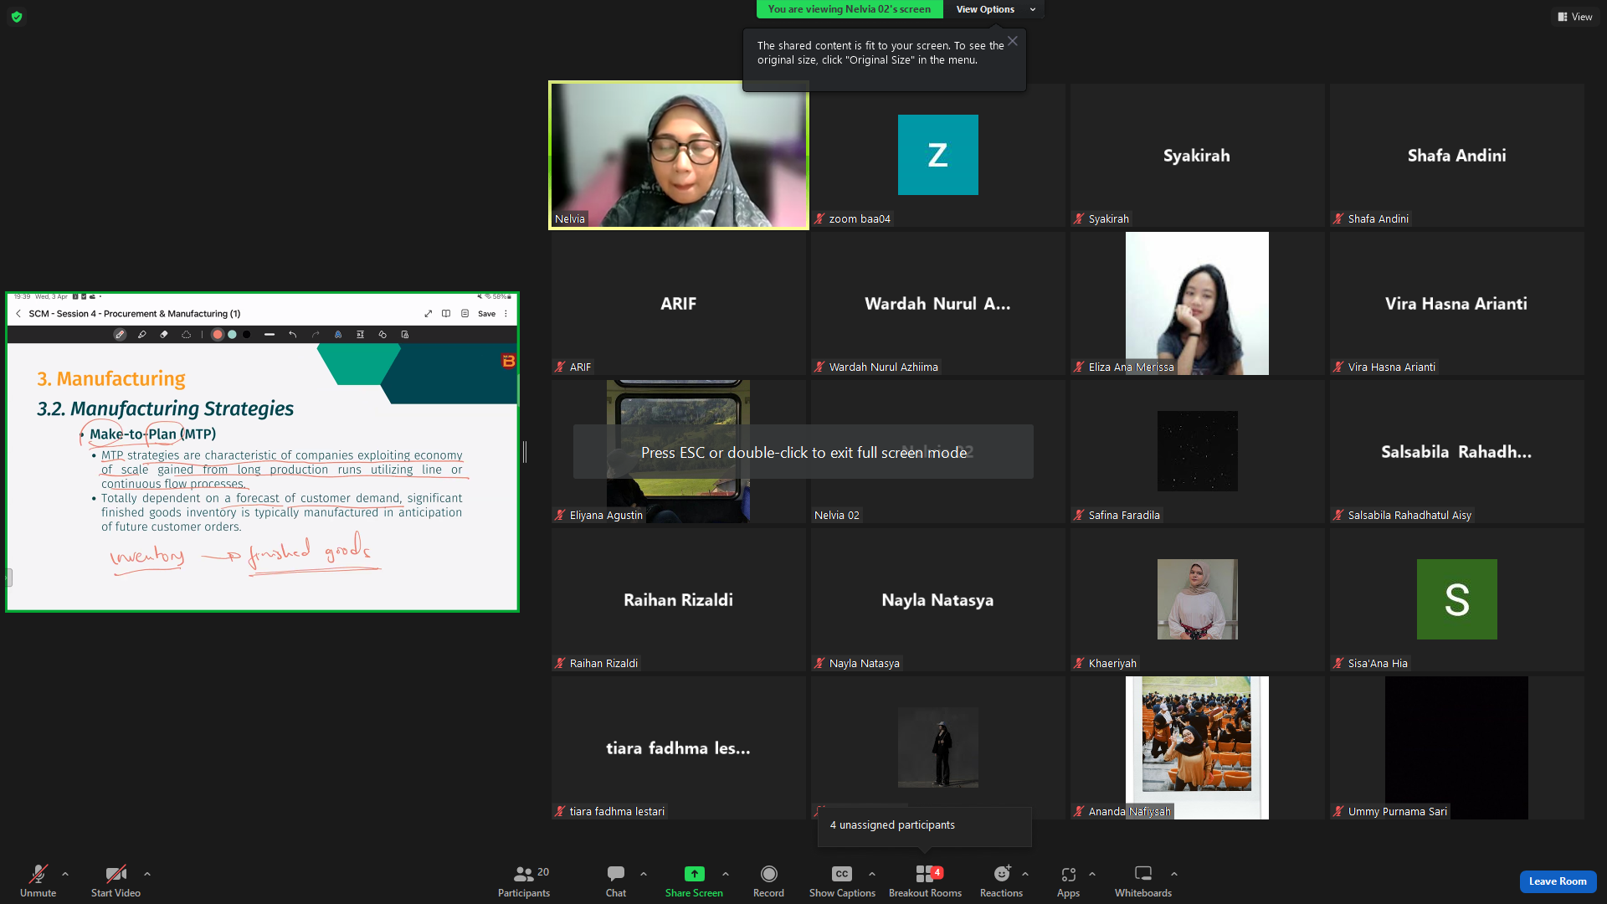Select Ananda Nafiysah's participant tile
The height and width of the screenshot is (904, 1607).
click(1197, 747)
